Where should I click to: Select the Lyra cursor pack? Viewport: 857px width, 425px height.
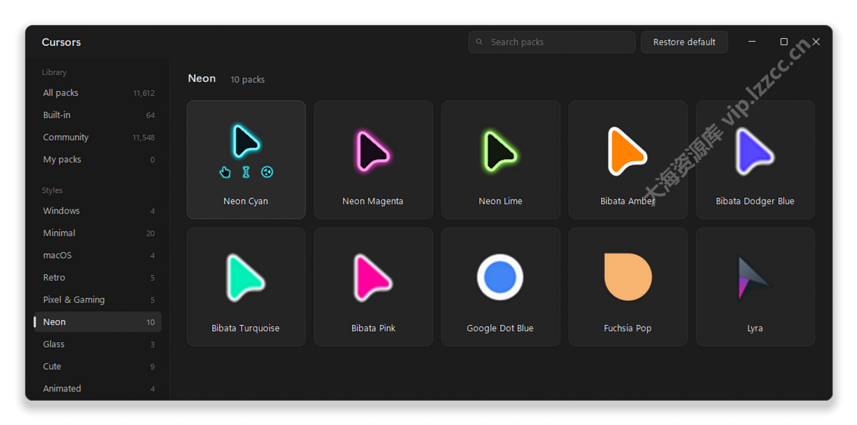point(755,287)
